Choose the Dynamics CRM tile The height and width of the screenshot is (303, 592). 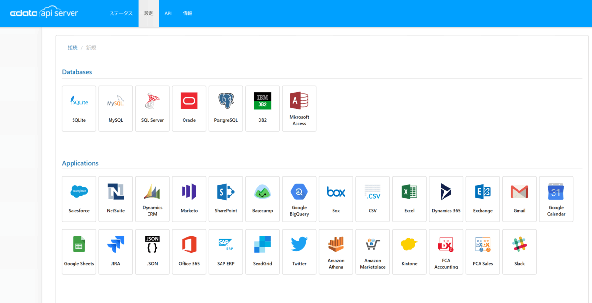(x=152, y=199)
